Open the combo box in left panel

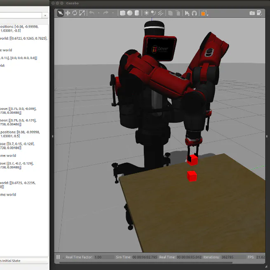point(45,15)
